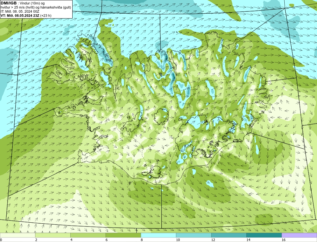The image size is (317, 242).
Task: Click the 12–14 m/s dark teal legend swatch
Action: pos(229,235)
